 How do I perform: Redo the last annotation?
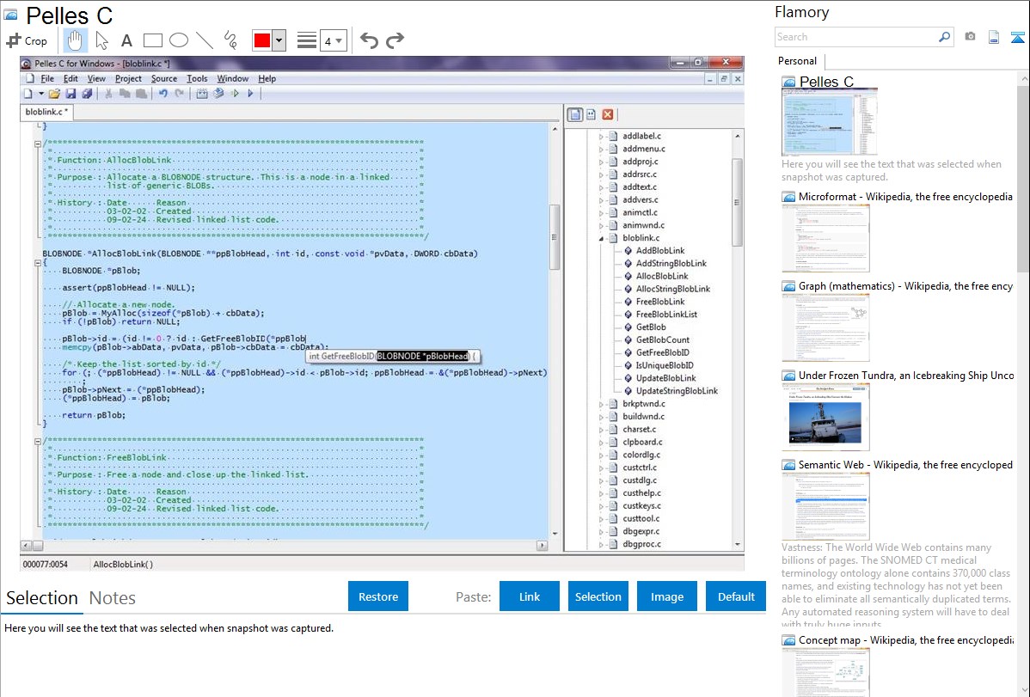pyautogui.click(x=395, y=40)
